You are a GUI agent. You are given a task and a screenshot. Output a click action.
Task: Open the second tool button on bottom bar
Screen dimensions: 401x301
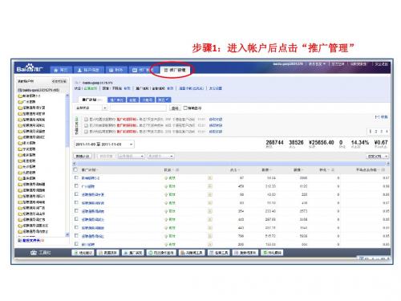107,253
